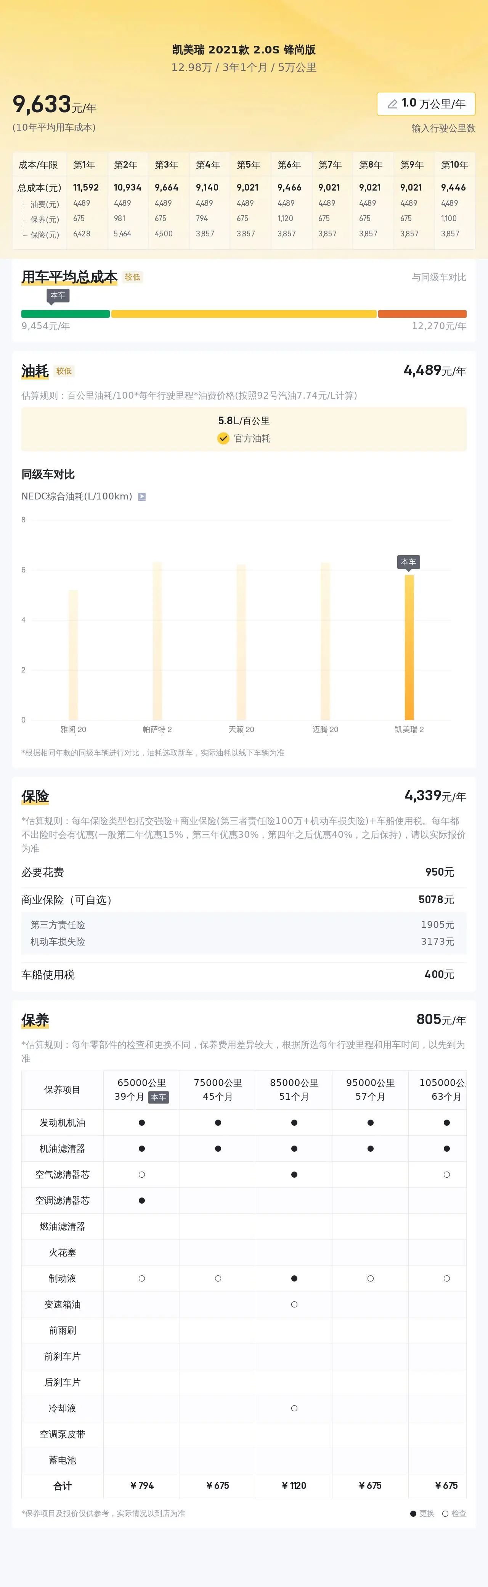This screenshot has width=488, height=1587.
Task: Select the 85000公里 51个月 maintenance column
Action: [x=294, y=1090]
